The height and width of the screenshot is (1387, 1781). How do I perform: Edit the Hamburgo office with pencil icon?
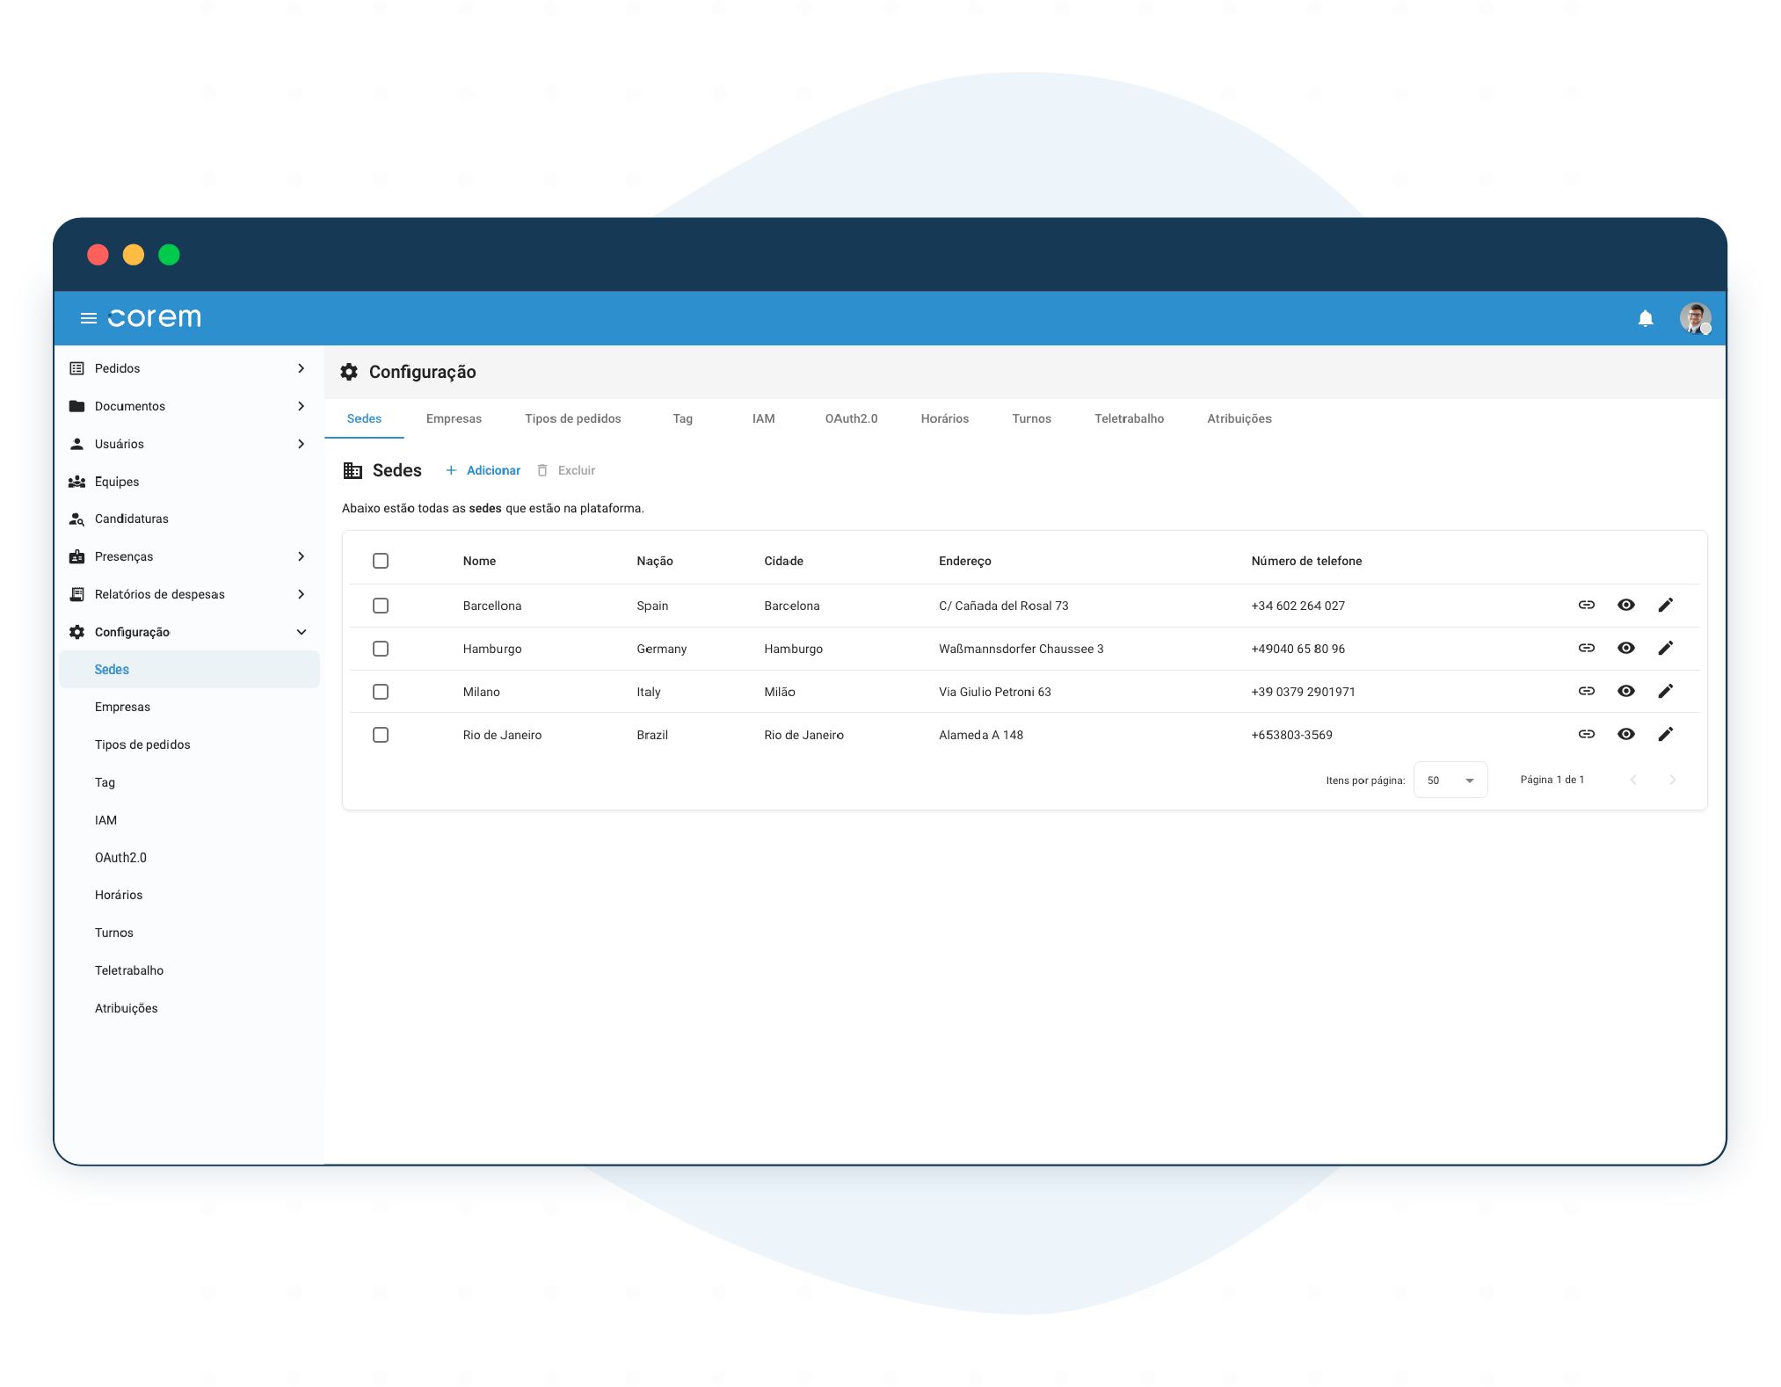pyautogui.click(x=1665, y=648)
